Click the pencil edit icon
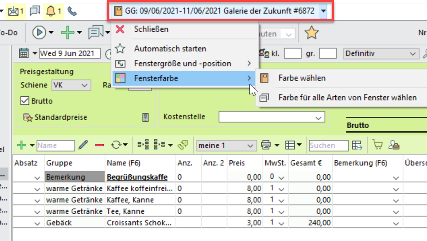Viewport: 427px width, 241px height. [x=83, y=145]
